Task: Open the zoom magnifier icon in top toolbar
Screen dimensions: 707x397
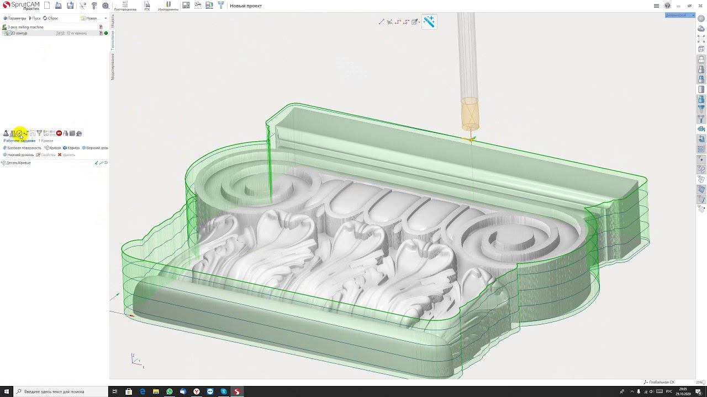Action: point(105,6)
